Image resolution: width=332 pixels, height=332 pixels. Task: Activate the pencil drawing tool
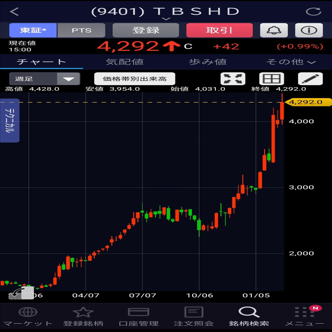[310, 79]
